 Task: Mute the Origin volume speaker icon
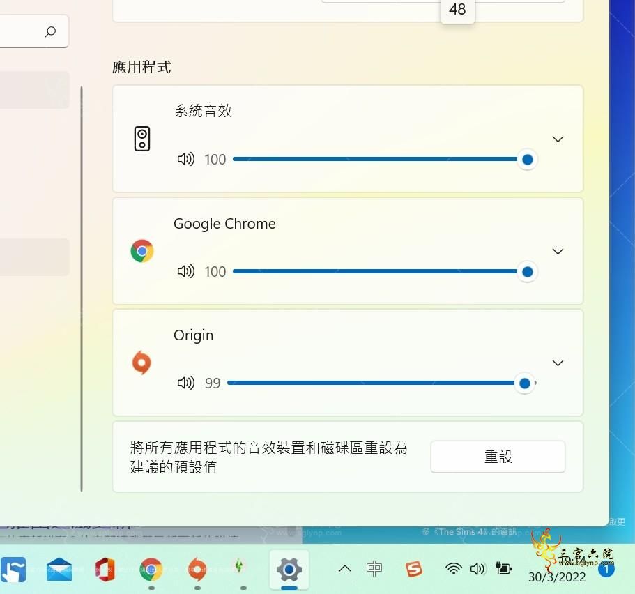[186, 383]
